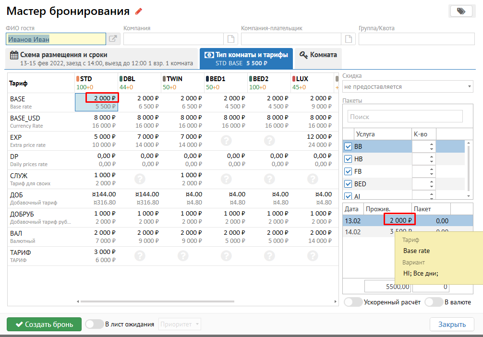The height and width of the screenshot is (337, 483).
Task: Open the Комната tab
Action: click(318, 55)
